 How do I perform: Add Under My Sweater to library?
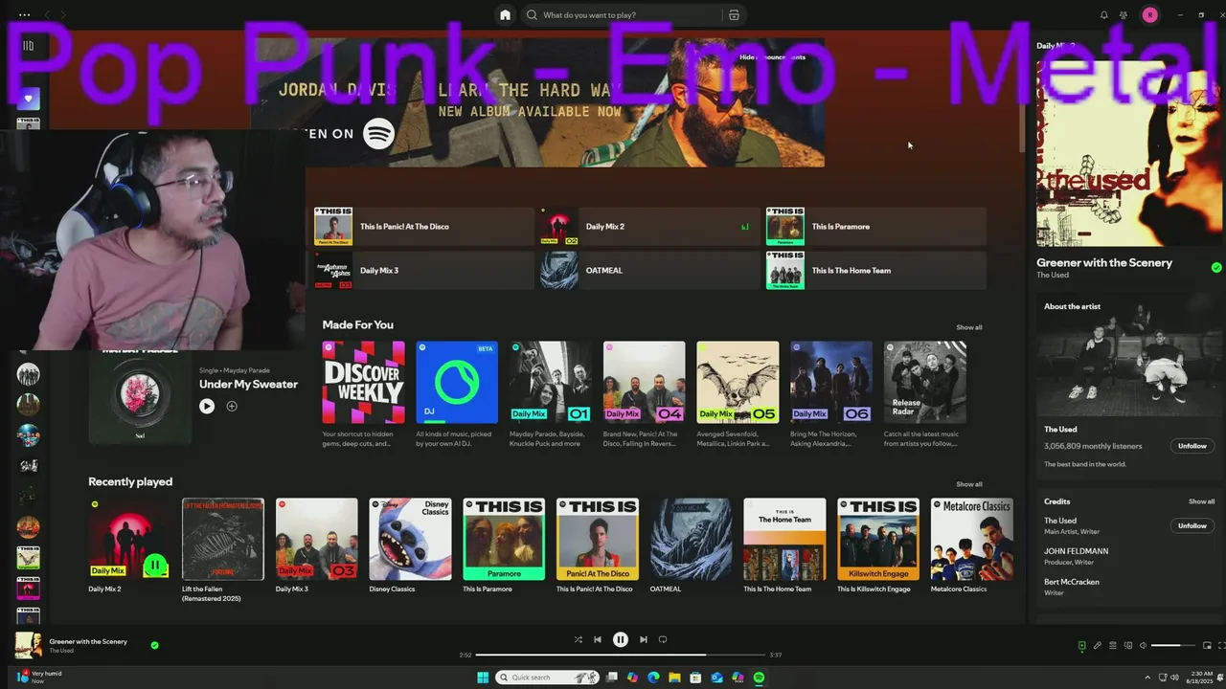[x=232, y=406]
